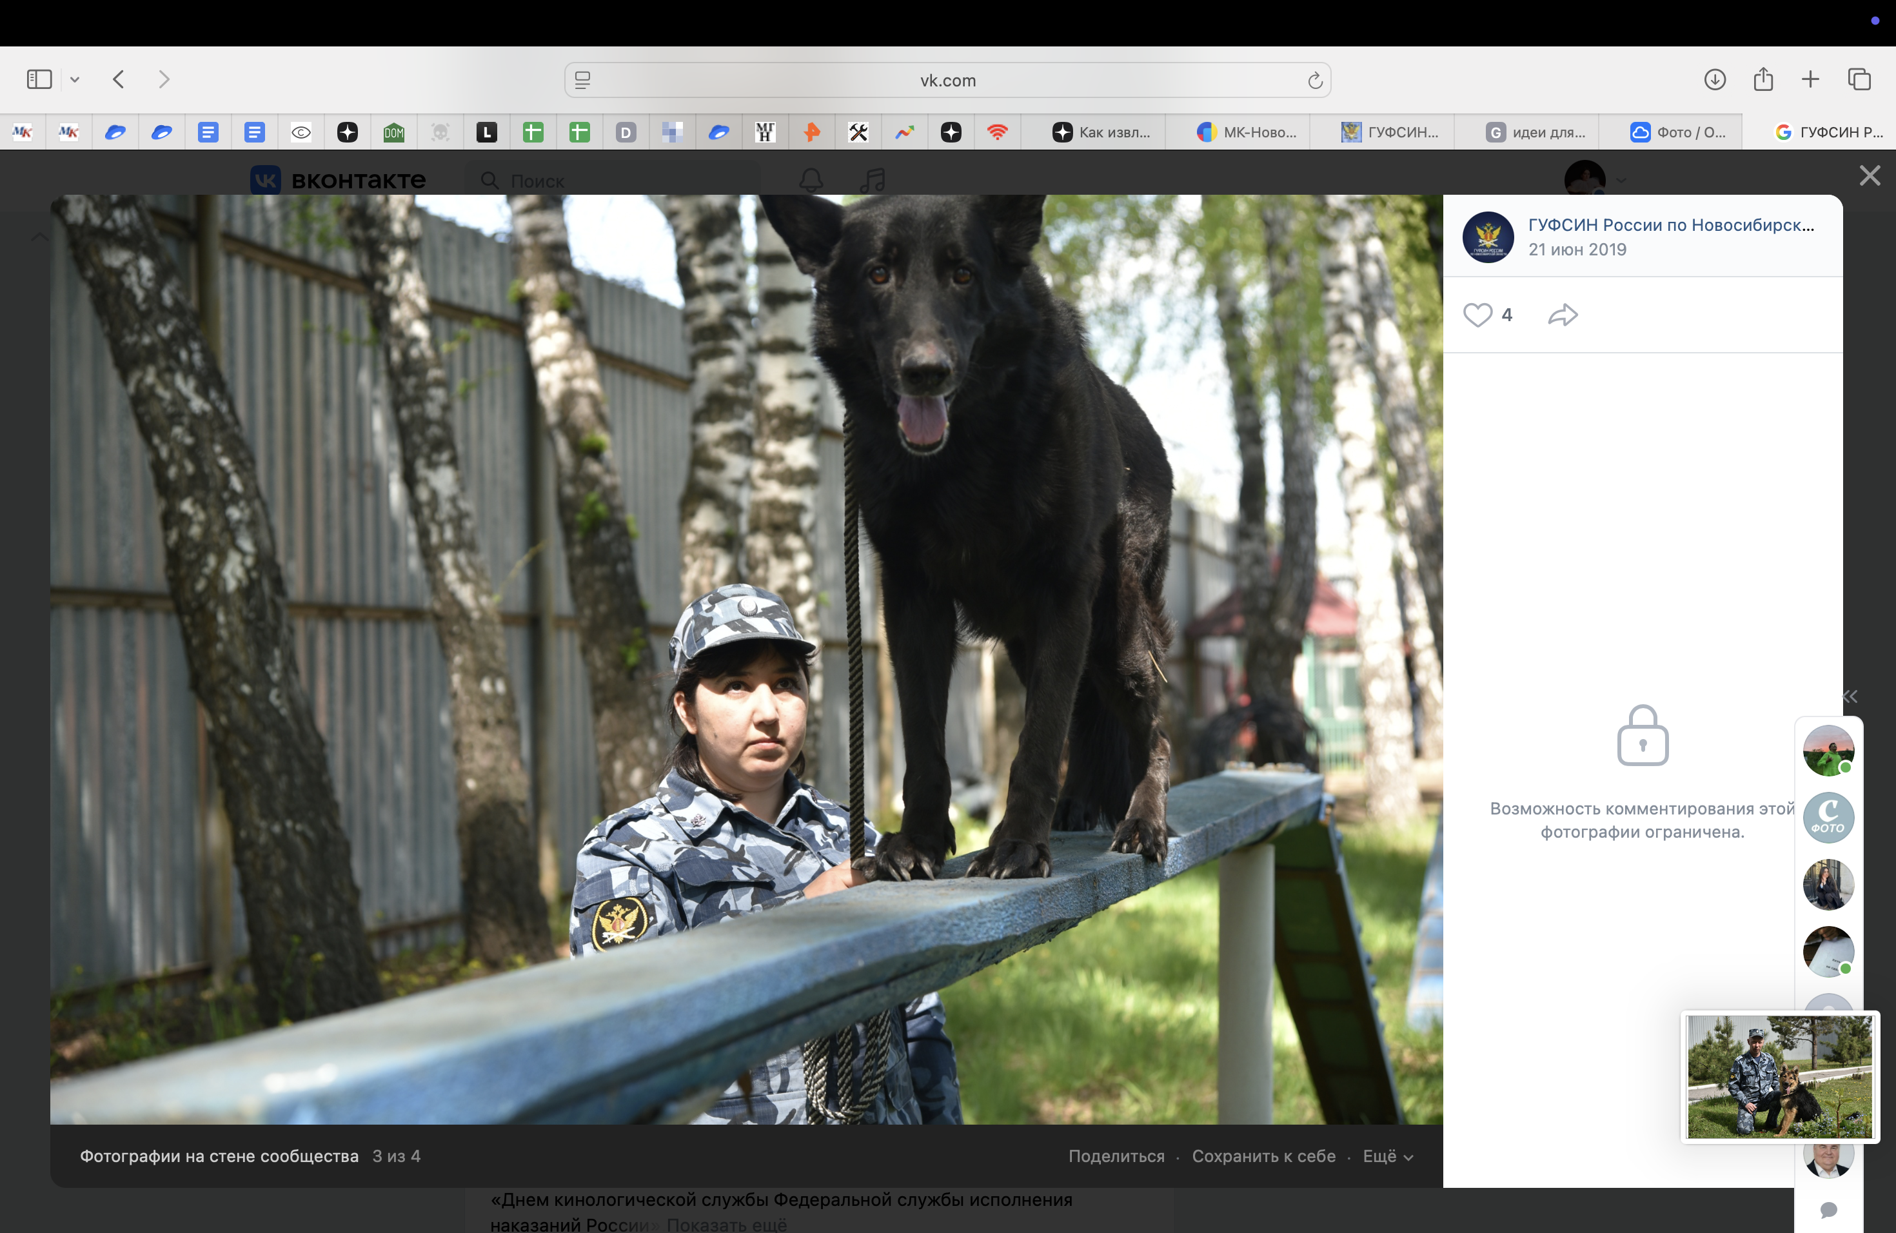
Task: Click Сохранить к себе link
Action: (x=1263, y=1156)
